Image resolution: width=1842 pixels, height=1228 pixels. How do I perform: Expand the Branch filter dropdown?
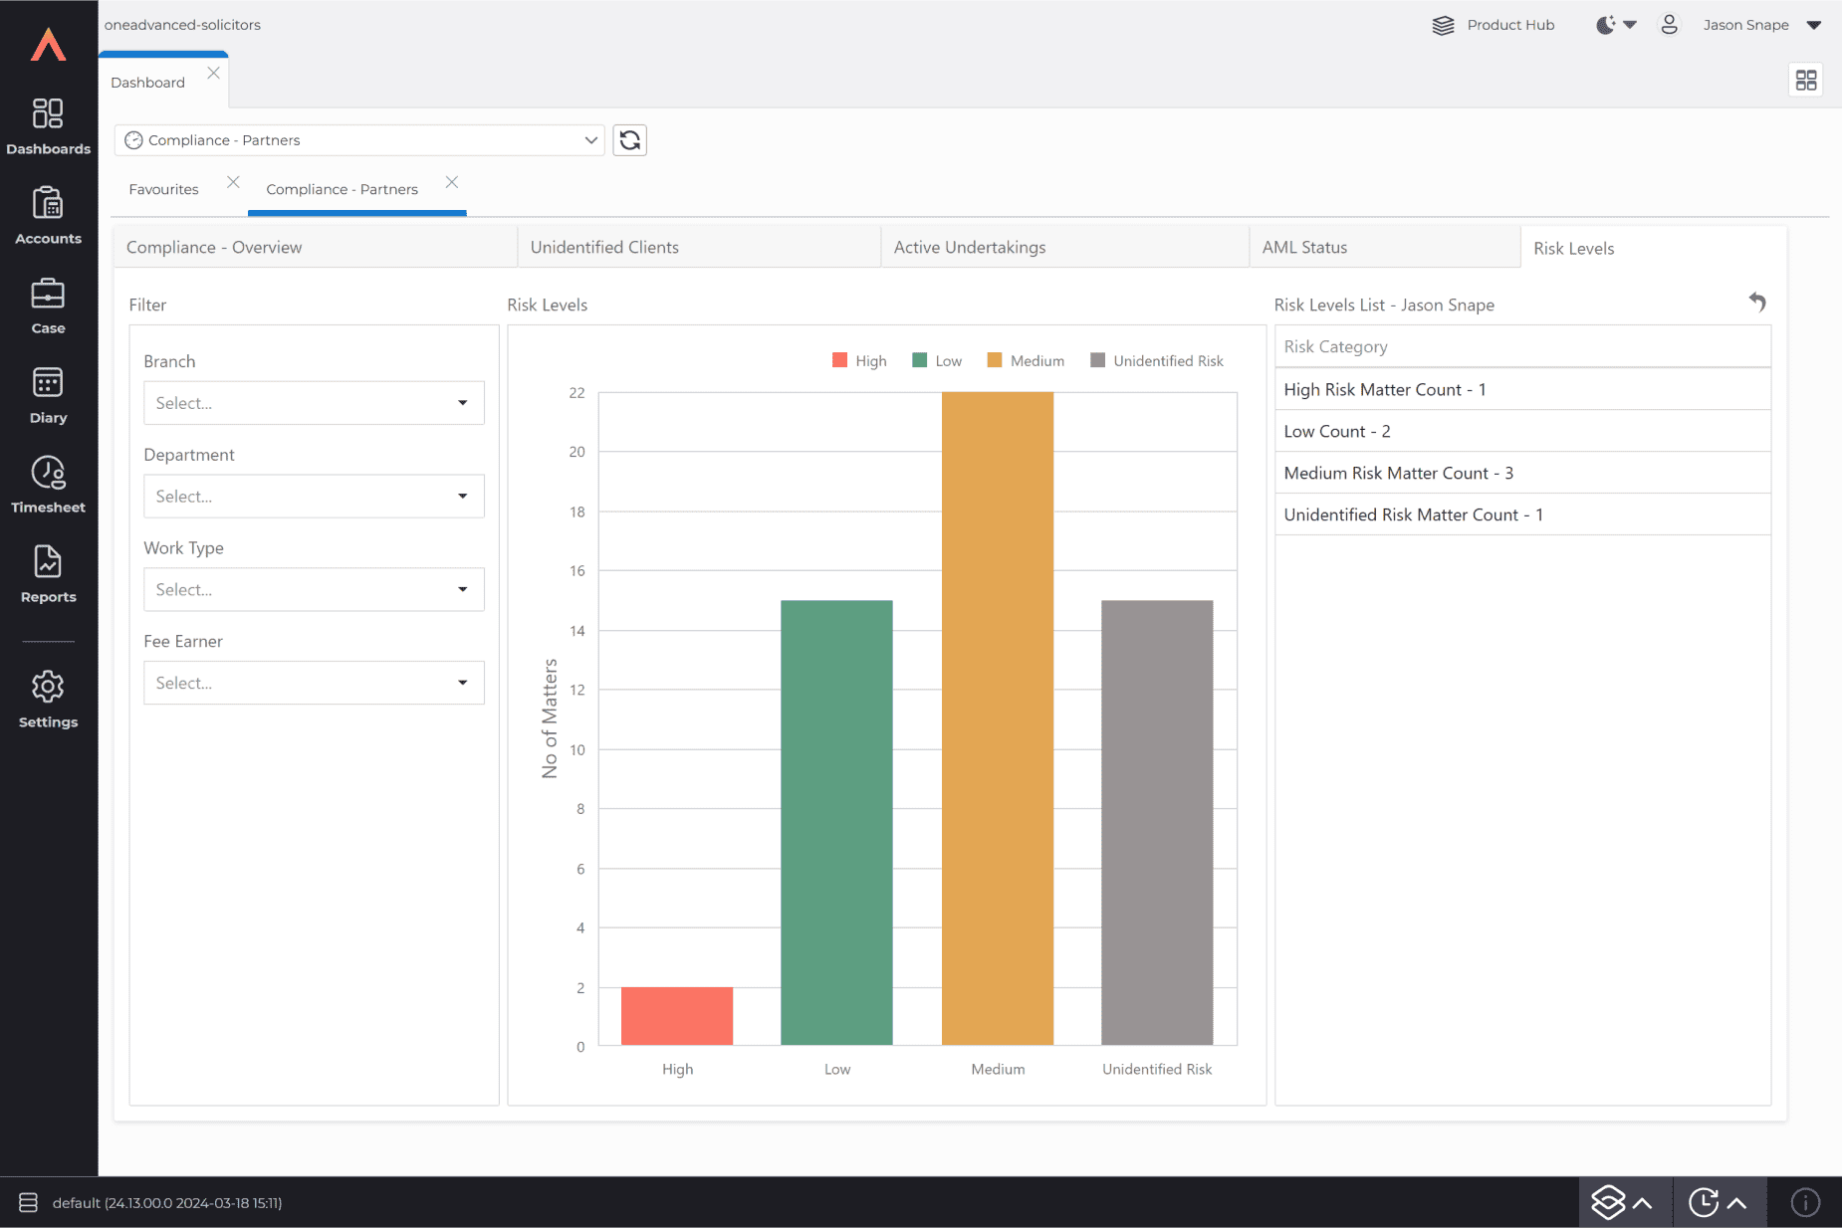click(314, 403)
